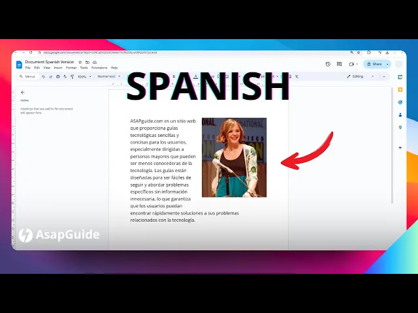
Task: Open the View menu
Action: [x=47, y=68]
